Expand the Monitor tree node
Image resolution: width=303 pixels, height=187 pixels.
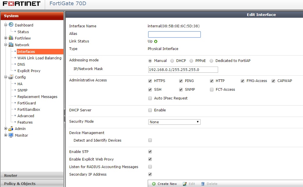coord(6,135)
